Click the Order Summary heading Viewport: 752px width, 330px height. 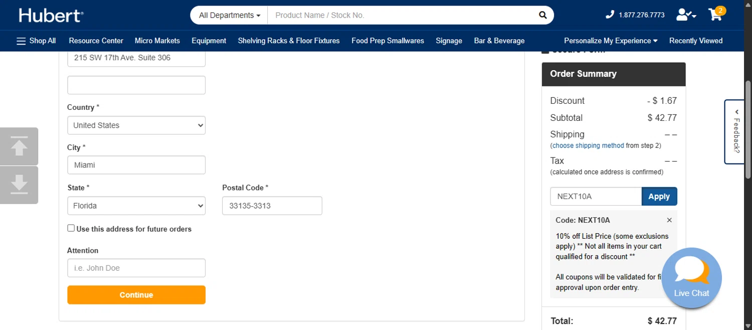tap(583, 74)
